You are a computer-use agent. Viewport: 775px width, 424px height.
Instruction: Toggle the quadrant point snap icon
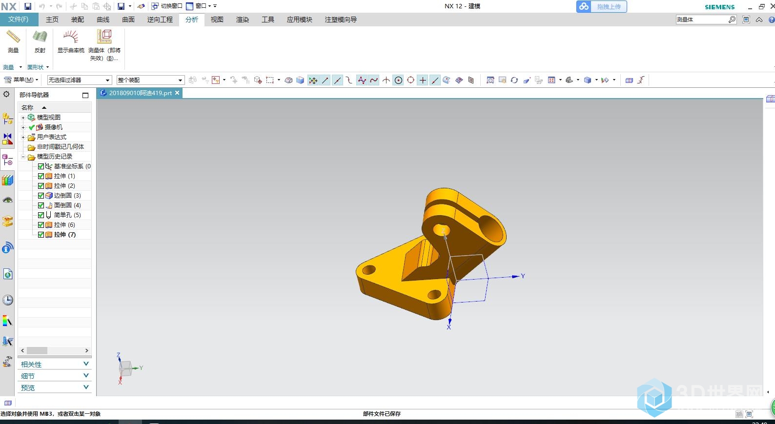[410, 80]
